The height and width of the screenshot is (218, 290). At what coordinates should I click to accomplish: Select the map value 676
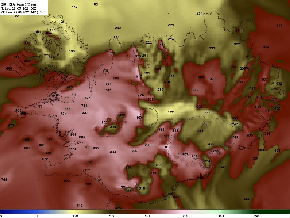[x=196, y=90]
